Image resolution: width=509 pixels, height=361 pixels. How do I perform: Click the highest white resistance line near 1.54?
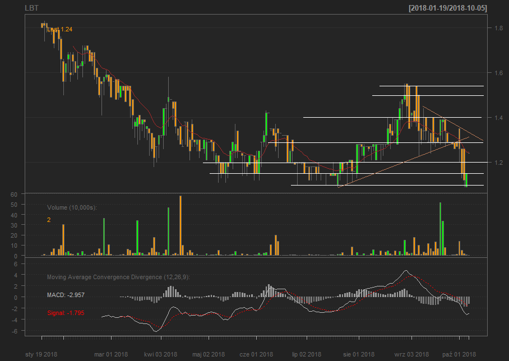pyautogui.click(x=432, y=86)
